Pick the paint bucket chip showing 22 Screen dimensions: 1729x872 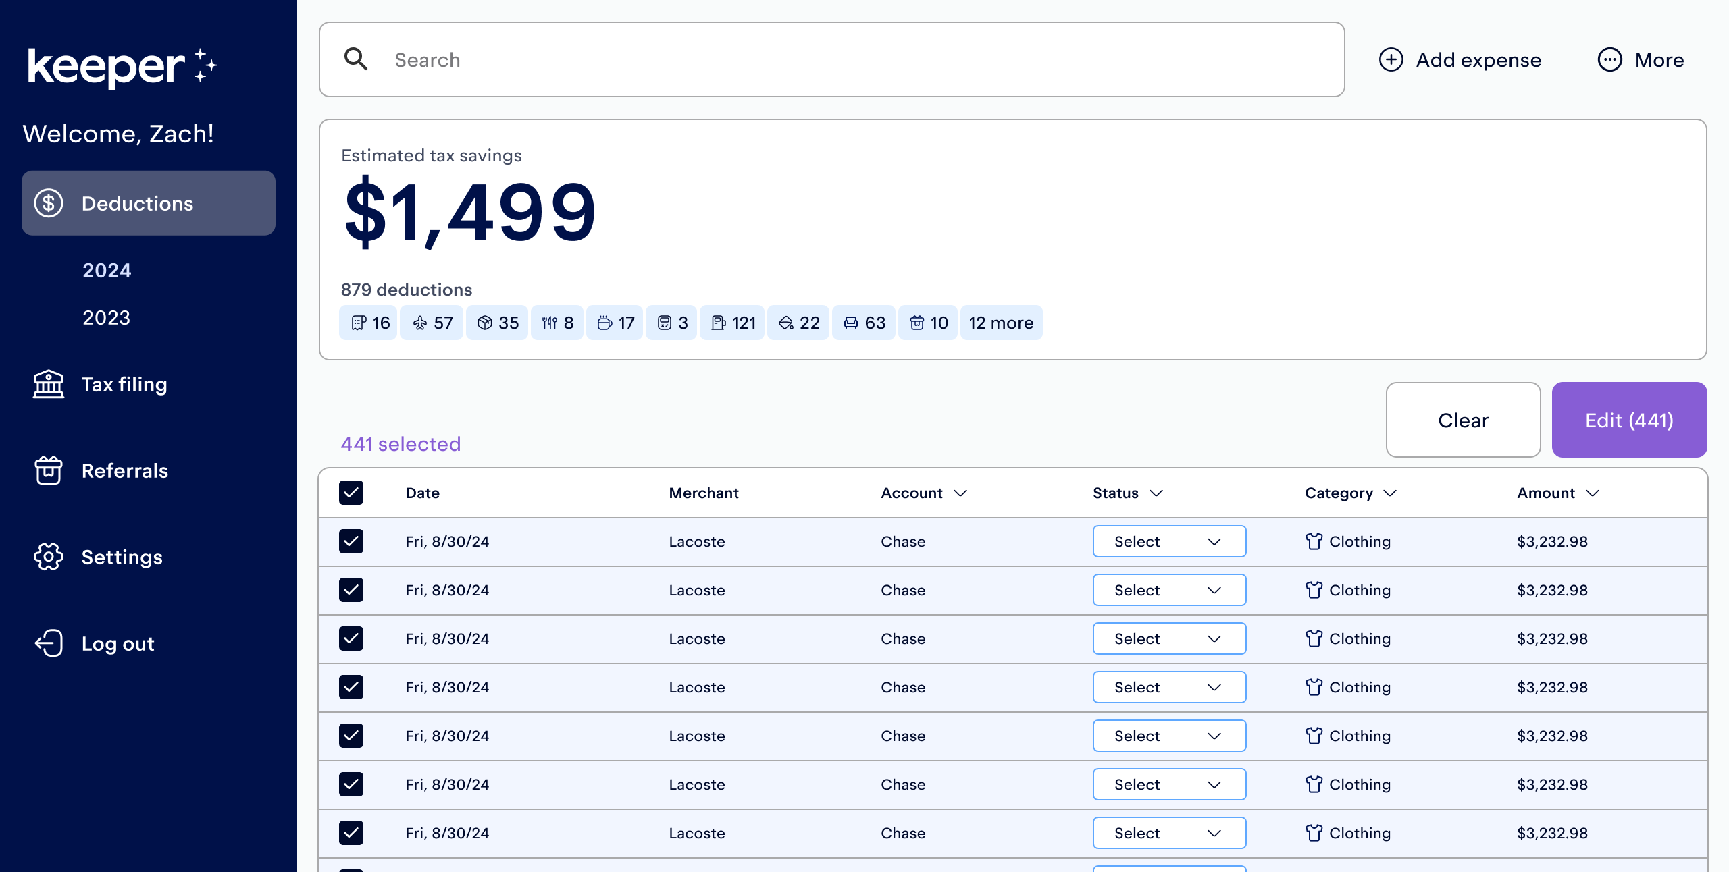798,323
